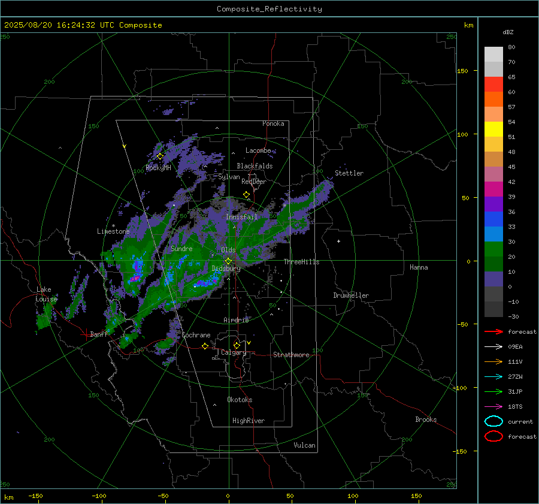Click the blue echo band southwest of Didsbury
This screenshot has height=504, width=539.
tap(205, 284)
